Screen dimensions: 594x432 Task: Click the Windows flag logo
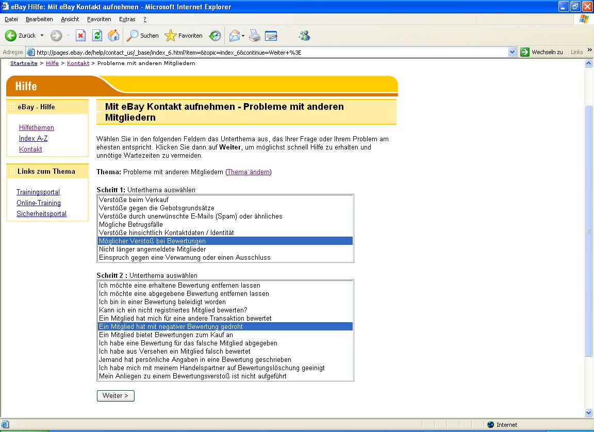tap(584, 19)
